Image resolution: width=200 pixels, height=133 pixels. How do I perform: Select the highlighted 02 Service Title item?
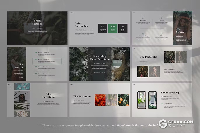(47, 61)
